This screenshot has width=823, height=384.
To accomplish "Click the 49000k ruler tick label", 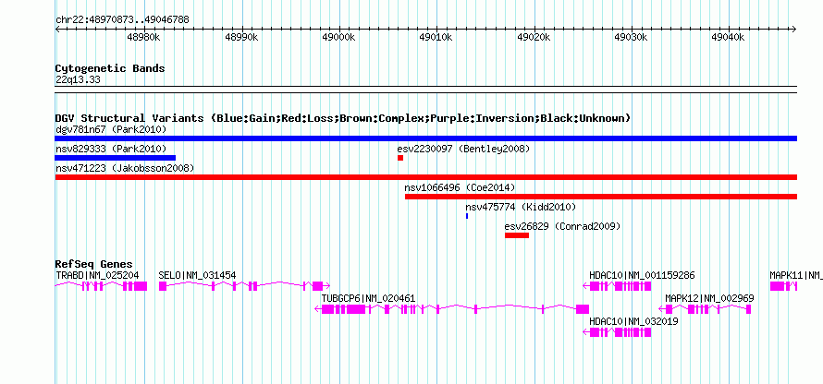I will pos(339,38).
